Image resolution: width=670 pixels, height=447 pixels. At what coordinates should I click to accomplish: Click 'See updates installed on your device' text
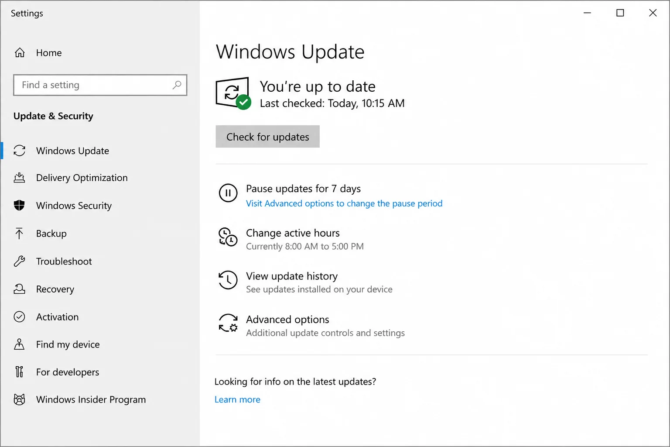[319, 289]
